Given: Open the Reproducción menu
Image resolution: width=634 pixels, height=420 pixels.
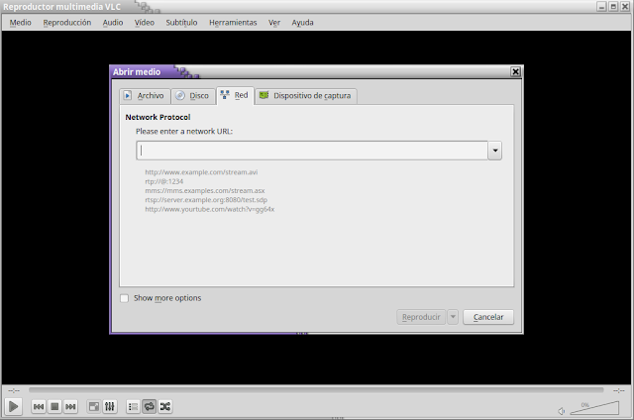Looking at the screenshot, I should (x=67, y=23).
